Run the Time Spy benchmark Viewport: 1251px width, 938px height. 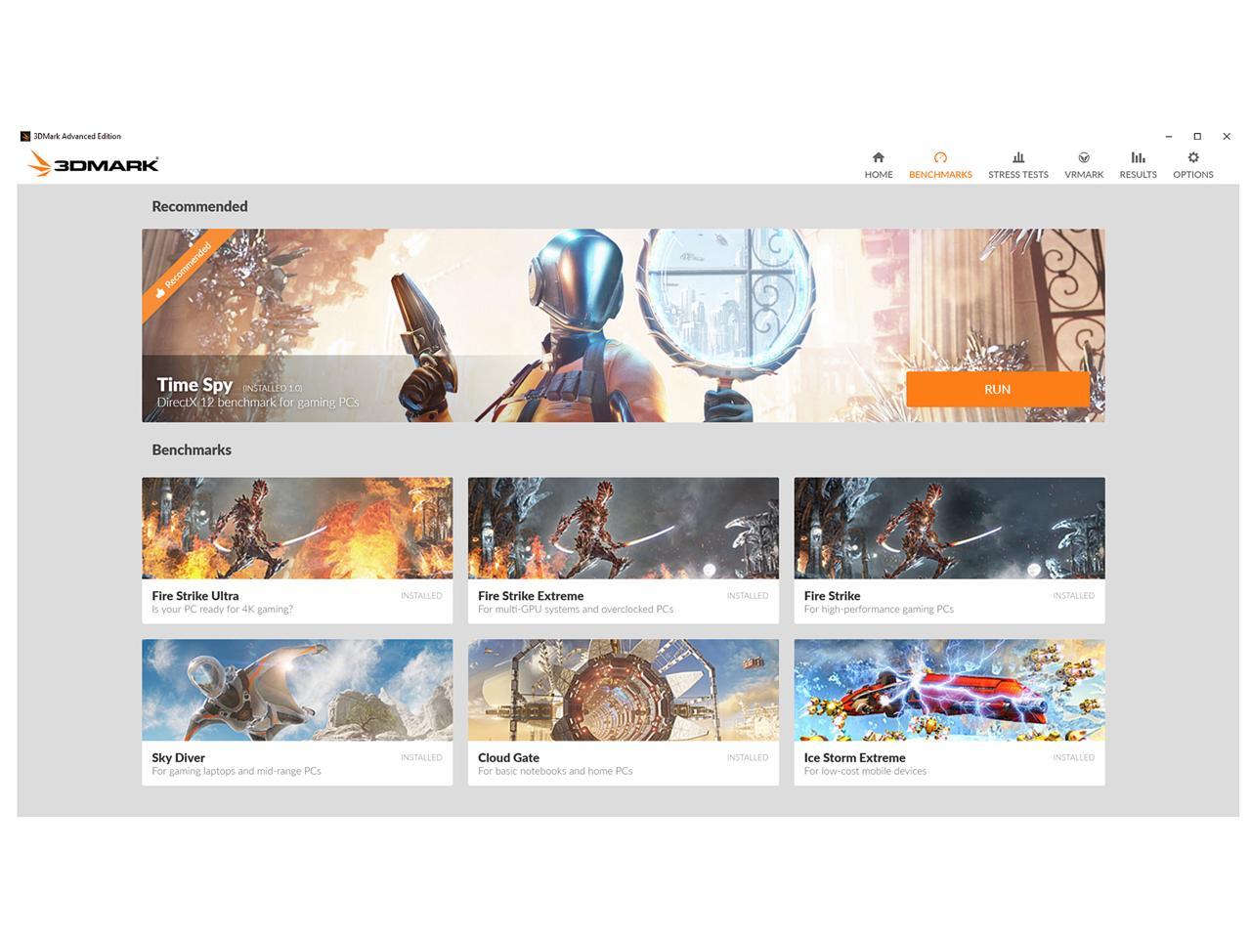[997, 389]
